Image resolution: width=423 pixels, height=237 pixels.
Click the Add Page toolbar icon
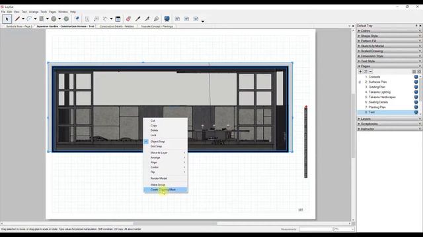tap(177, 19)
